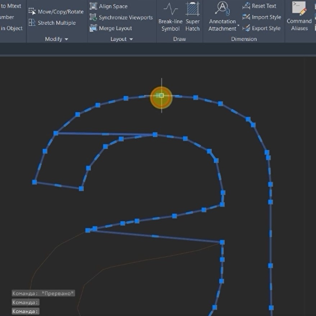Click the Export Style label
This screenshot has height=316, width=316.
(266, 28)
